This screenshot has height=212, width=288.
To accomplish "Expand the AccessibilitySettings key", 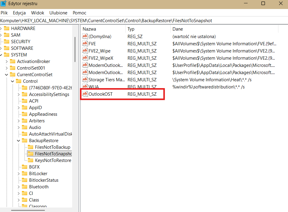I will click(x=19, y=94).
